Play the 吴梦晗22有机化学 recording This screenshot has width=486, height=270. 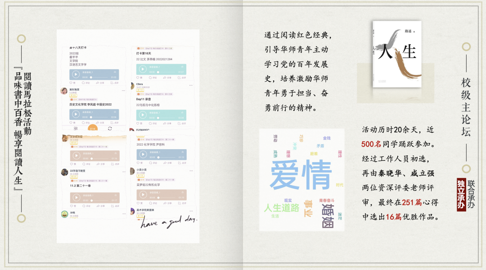coord(143,195)
